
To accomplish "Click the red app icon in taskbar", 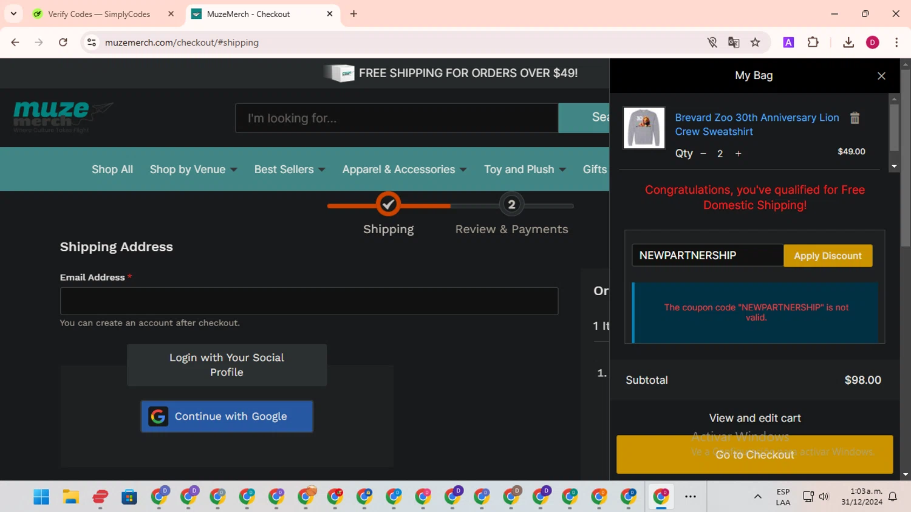I will (100, 497).
